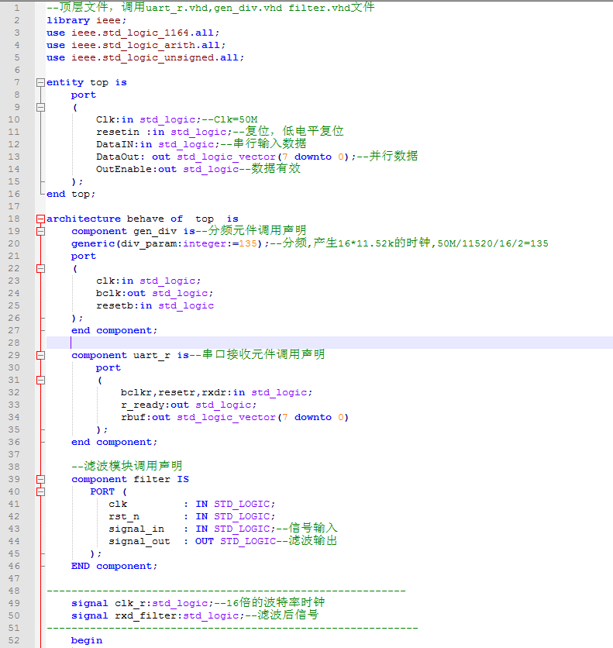Click line number 1 in the gutter

pos(16,8)
